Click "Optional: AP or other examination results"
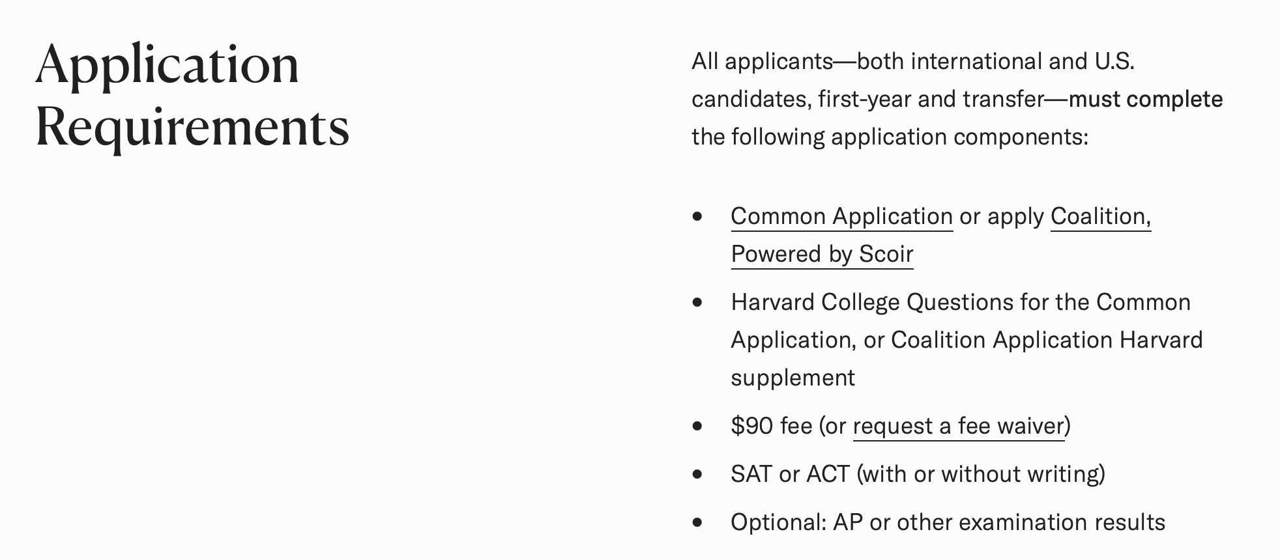Image resolution: width=1280 pixels, height=560 pixels. [x=948, y=522]
